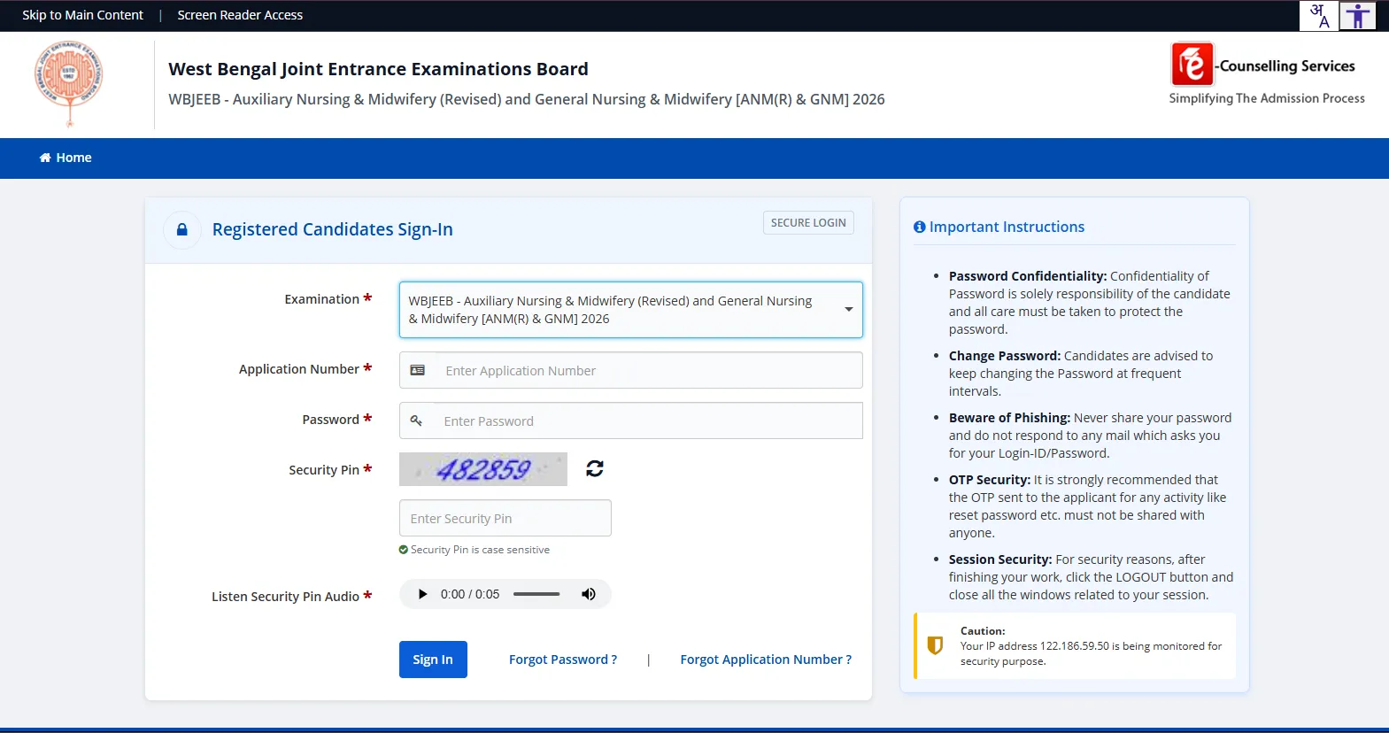Open the accessibility options icon
The image size is (1389, 733).
coord(1357,16)
